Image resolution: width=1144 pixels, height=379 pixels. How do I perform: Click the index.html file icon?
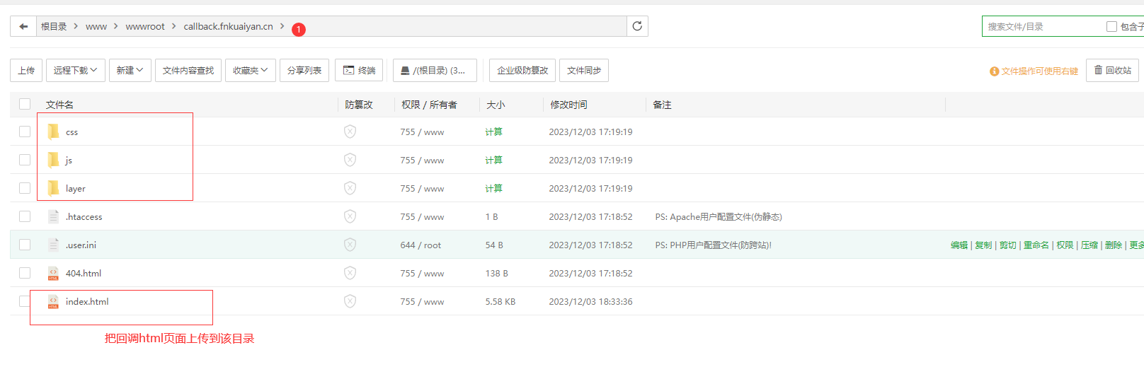[53, 302]
